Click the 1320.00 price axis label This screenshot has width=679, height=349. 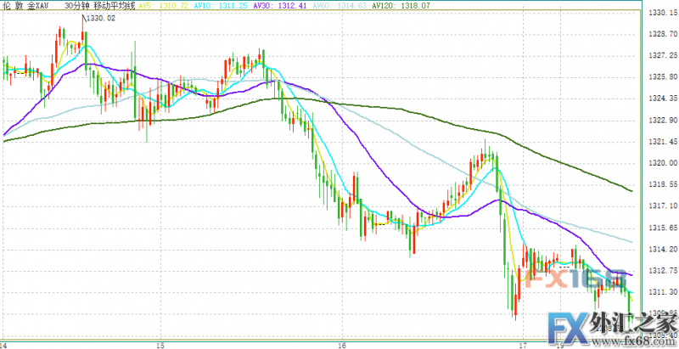(x=659, y=163)
